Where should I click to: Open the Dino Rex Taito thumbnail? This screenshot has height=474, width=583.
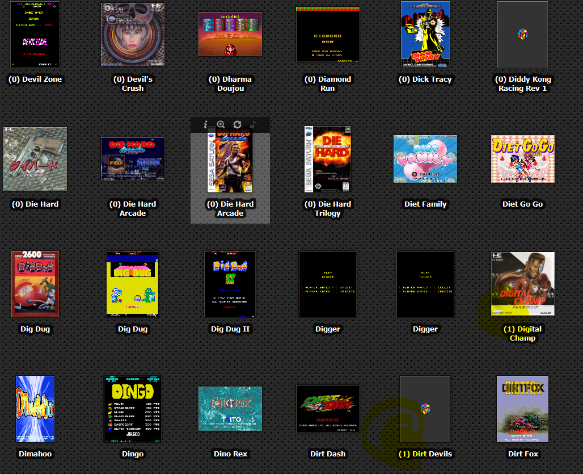tap(230, 409)
